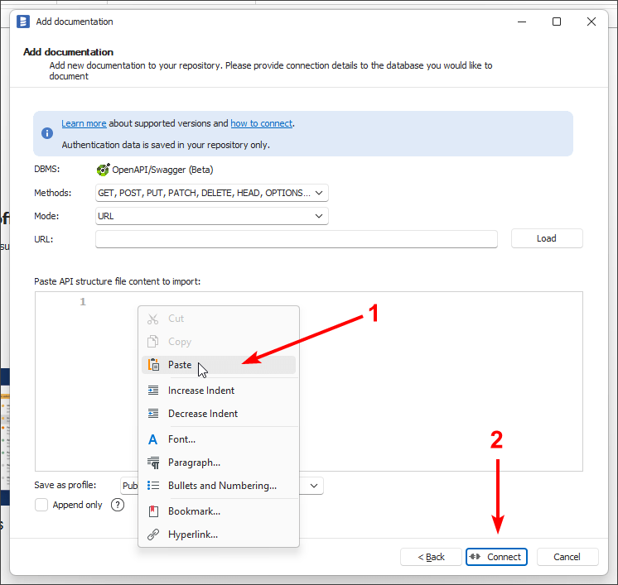618x585 pixels.
Task: Choose Paste from the context menu
Action: [x=219, y=365]
